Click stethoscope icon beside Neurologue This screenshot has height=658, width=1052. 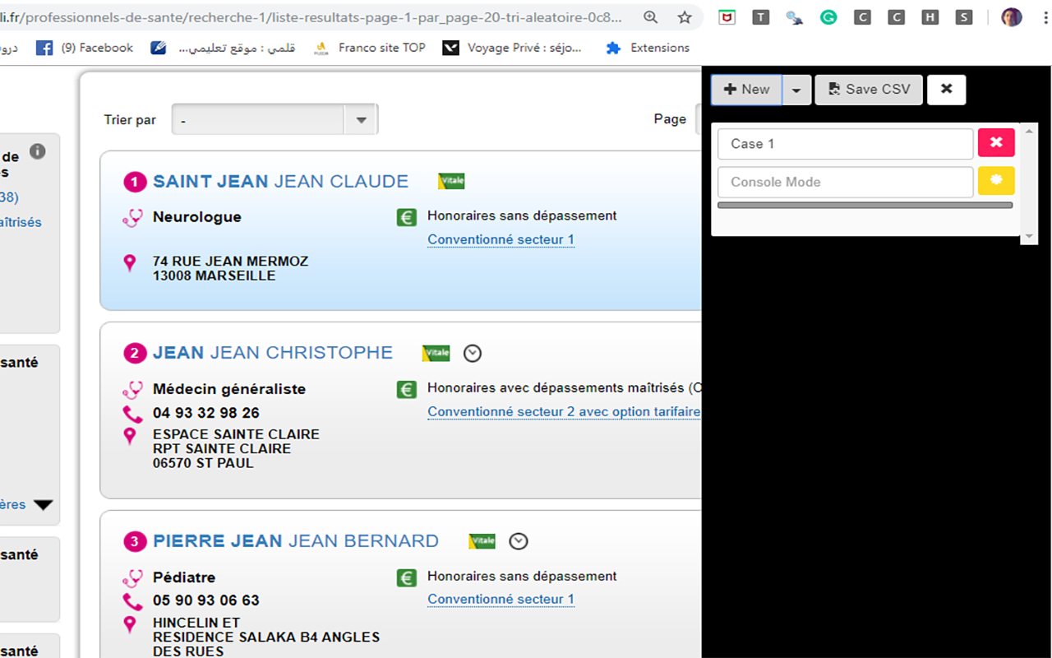point(132,218)
